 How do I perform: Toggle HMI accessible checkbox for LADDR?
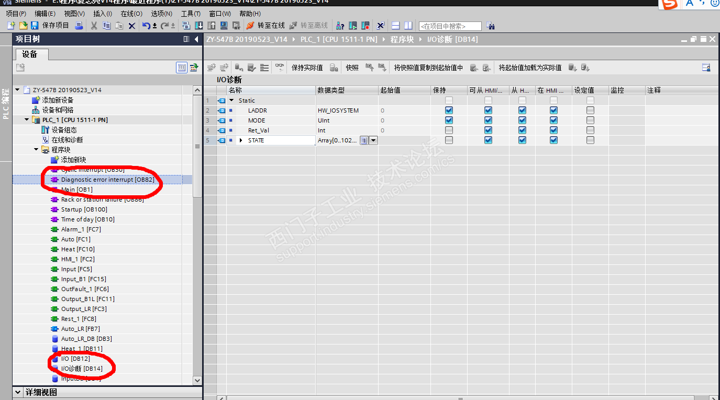[x=488, y=110]
